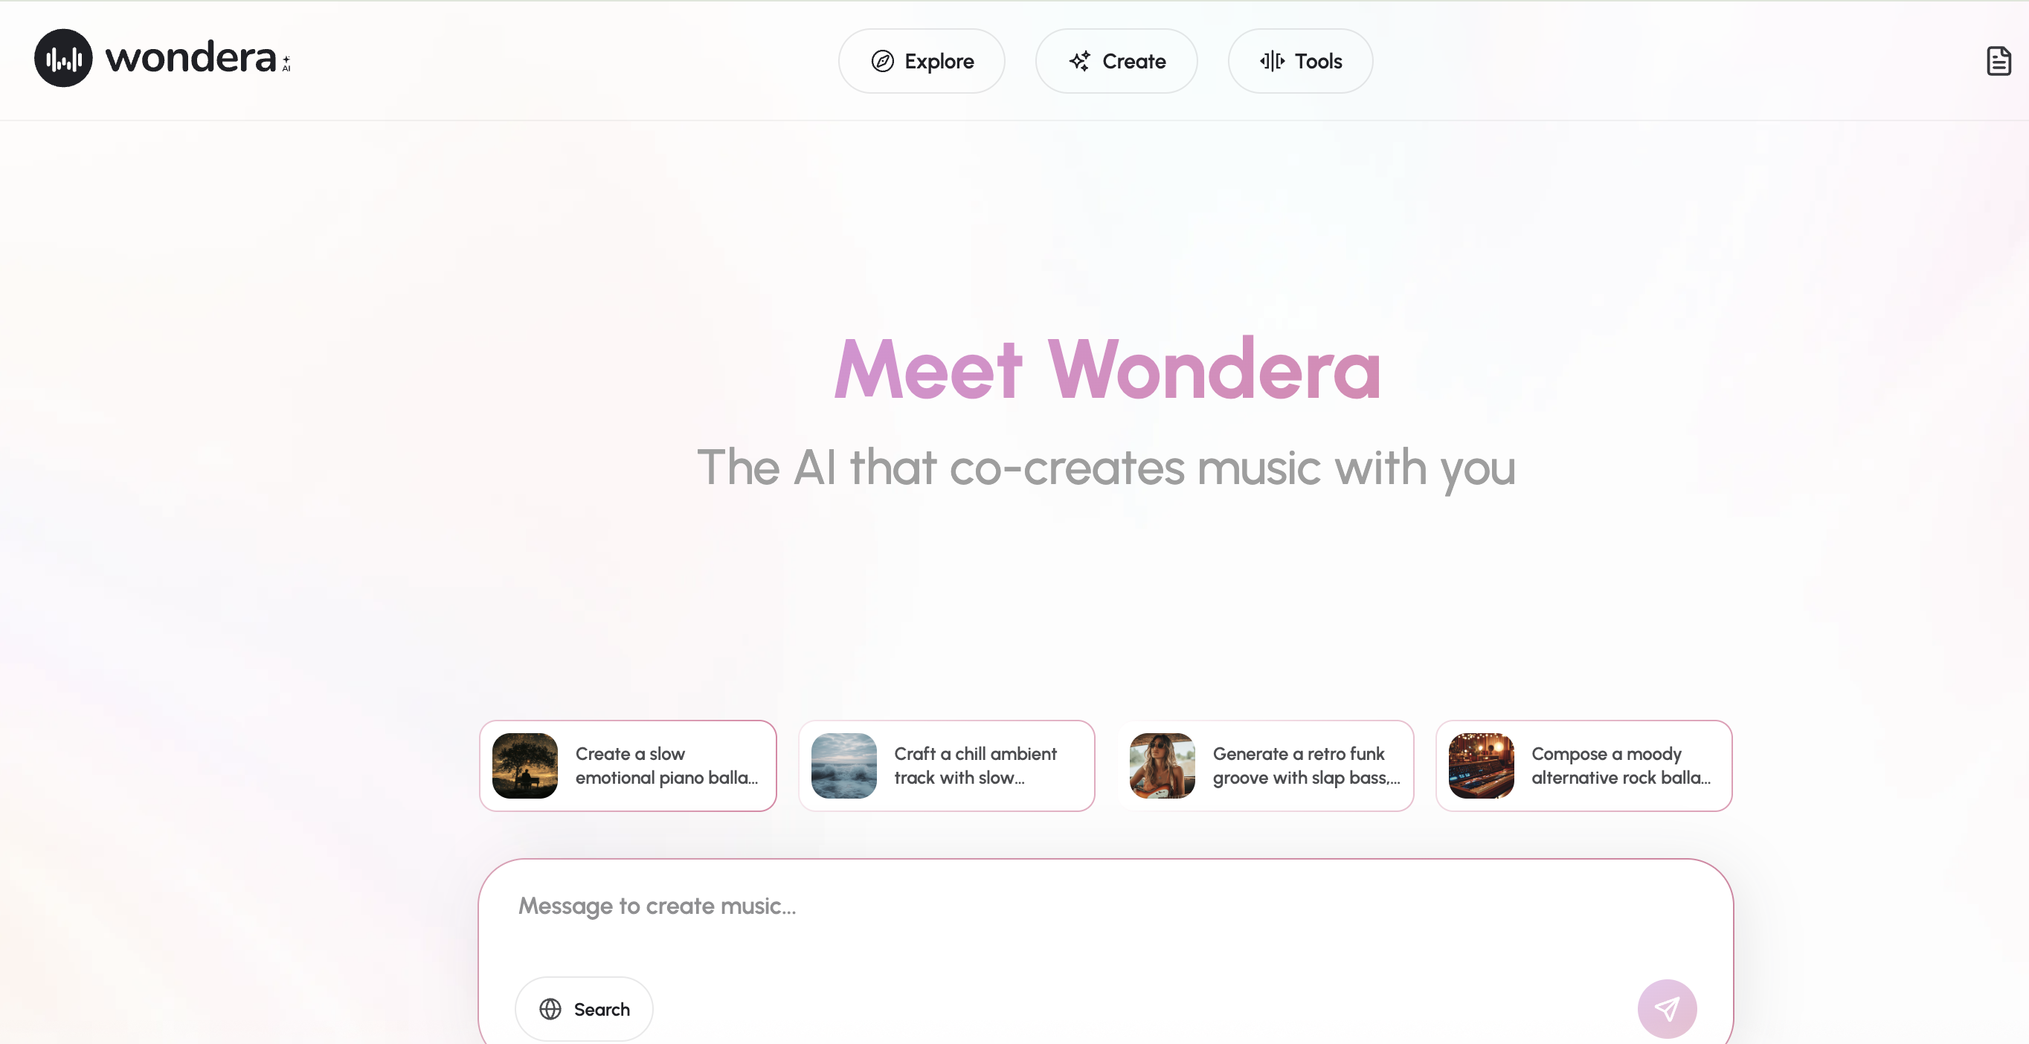Open the Explore menu tab
The image size is (2029, 1044).
coord(922,62)
